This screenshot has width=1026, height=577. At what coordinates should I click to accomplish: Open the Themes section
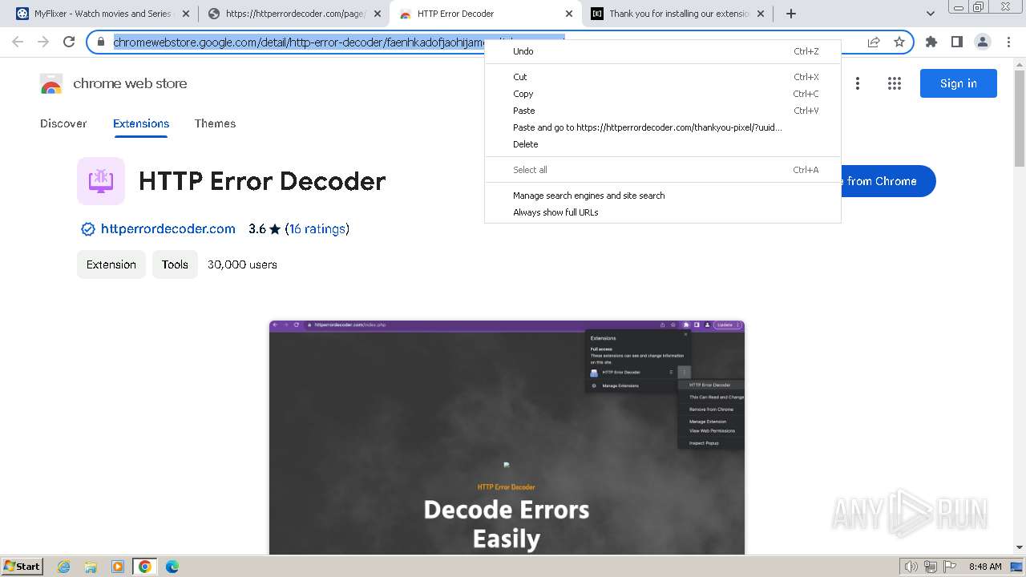coord(215,123)
